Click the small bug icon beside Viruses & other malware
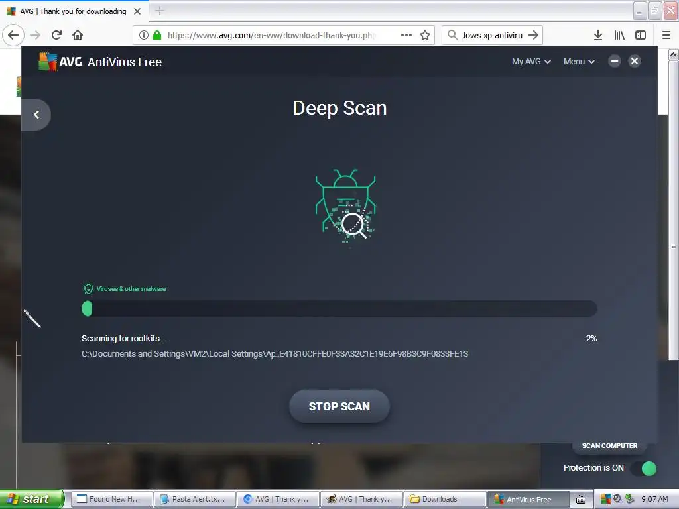679x509 pixels. pos(88,289)
